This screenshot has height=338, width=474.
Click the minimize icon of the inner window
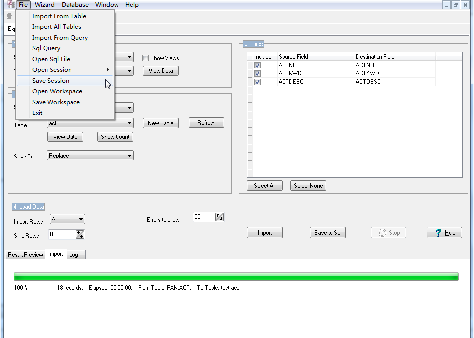click(x=446, y=5)
